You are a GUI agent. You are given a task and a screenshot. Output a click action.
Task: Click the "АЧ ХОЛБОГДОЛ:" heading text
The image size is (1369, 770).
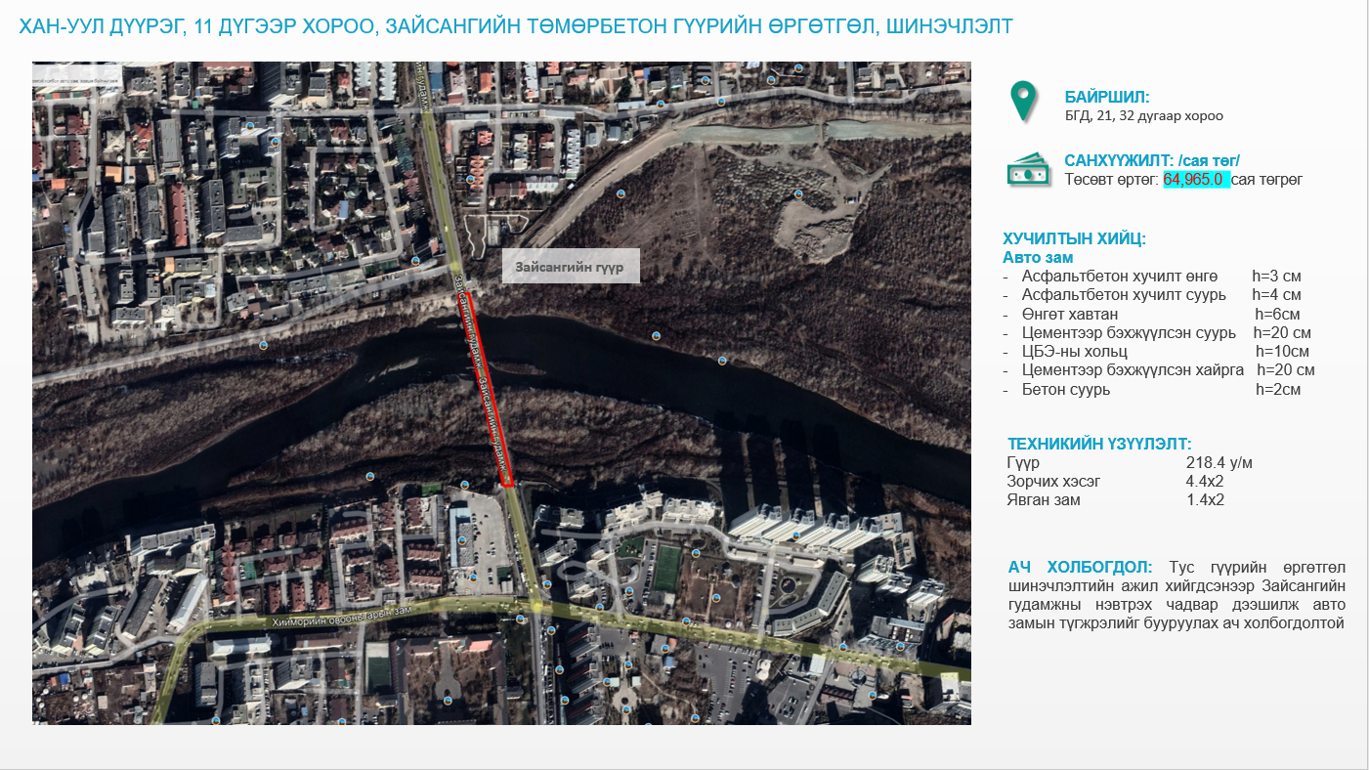(x=1080, y=568)
